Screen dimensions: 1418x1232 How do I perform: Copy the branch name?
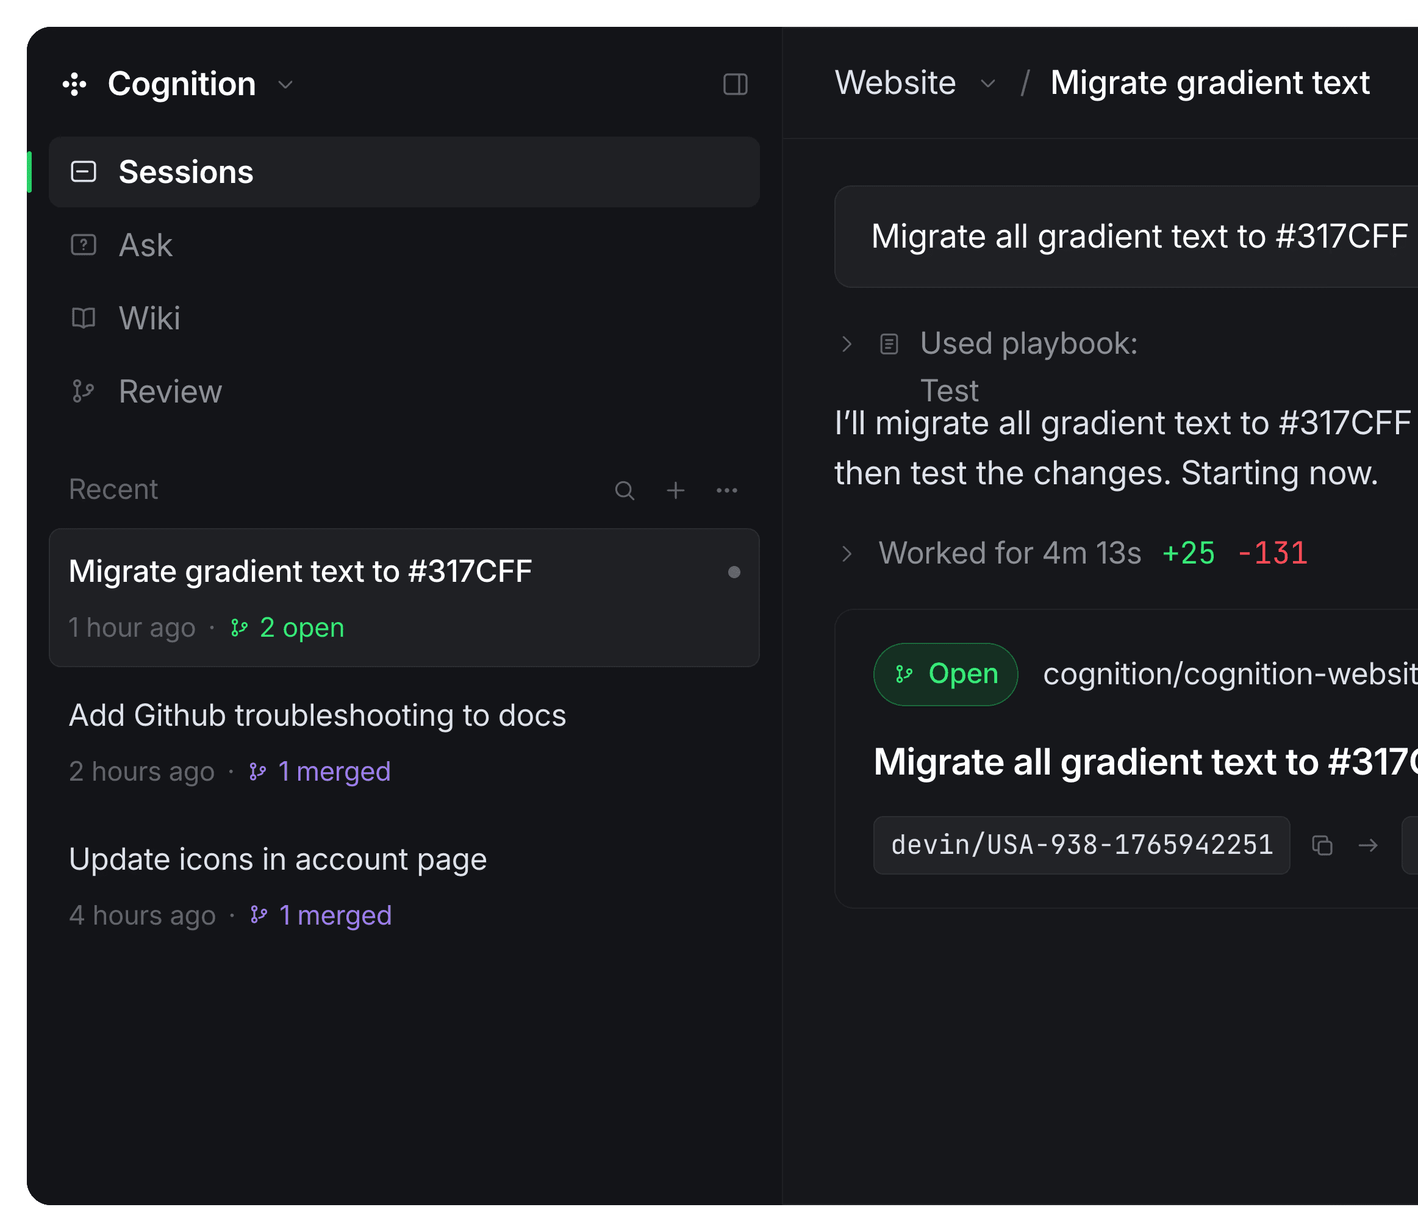click(1322, 845)
